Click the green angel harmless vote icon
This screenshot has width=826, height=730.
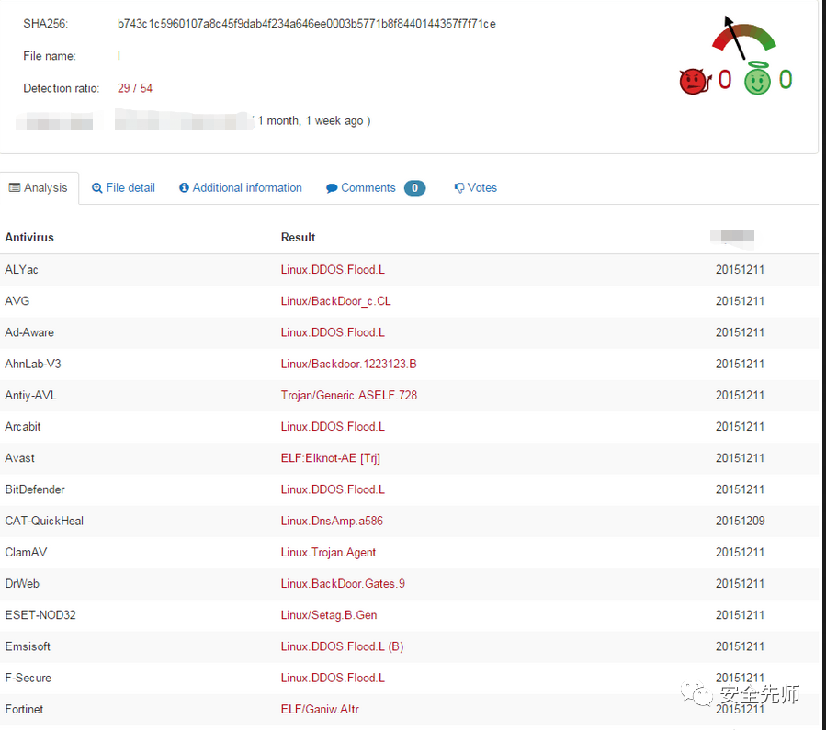757,78
